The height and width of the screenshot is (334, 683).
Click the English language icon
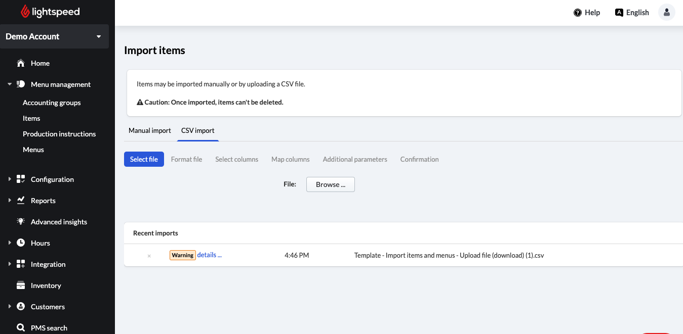pyautogui.click(x=619, y=13)
